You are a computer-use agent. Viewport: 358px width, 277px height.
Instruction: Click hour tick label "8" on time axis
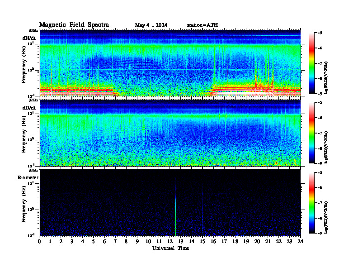(126, 242)
